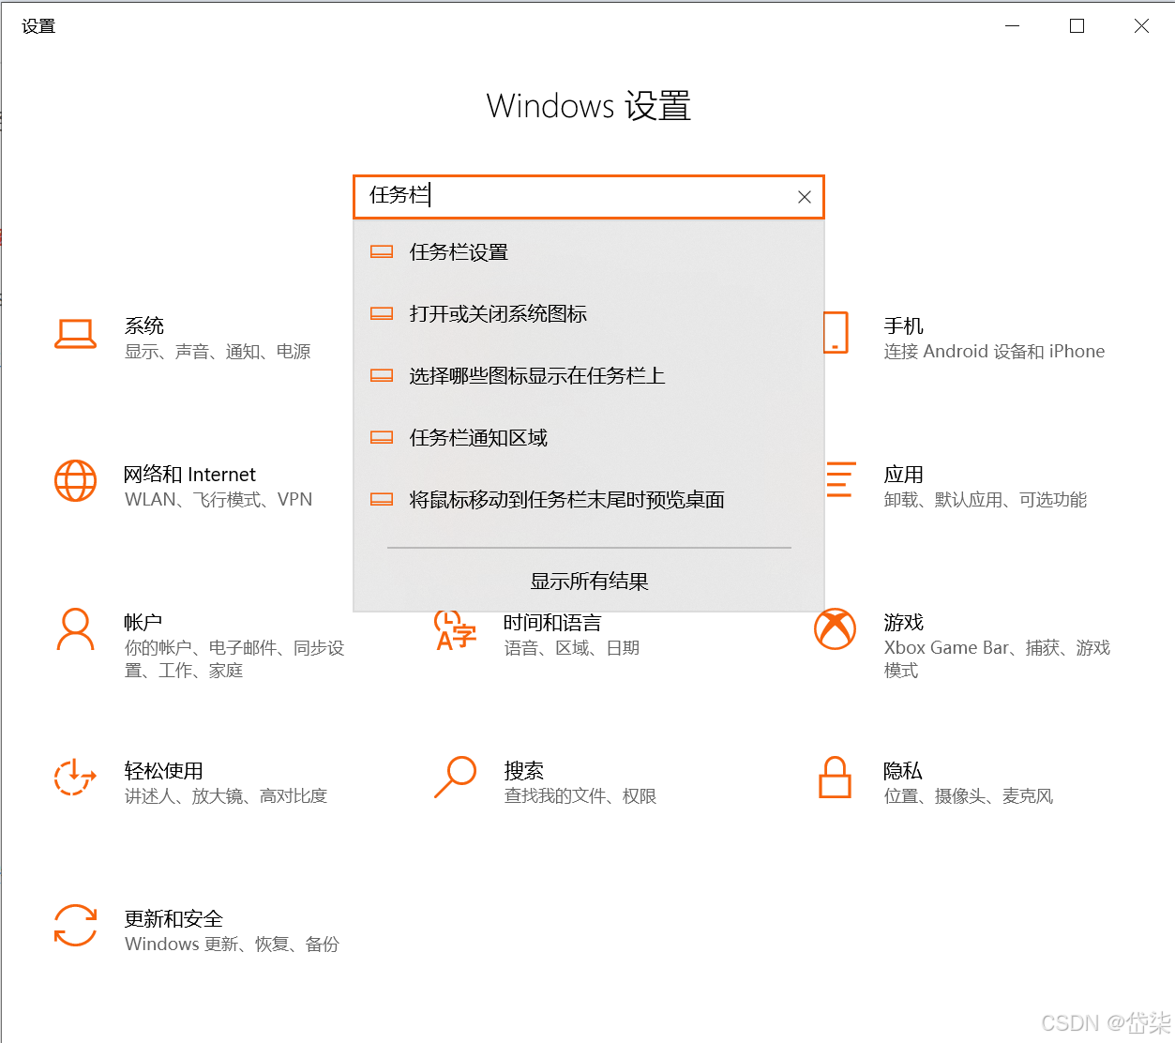Screen dimensions: 1175x1043
Task: Open the 系统 settings category title
Action: (144, 325)
